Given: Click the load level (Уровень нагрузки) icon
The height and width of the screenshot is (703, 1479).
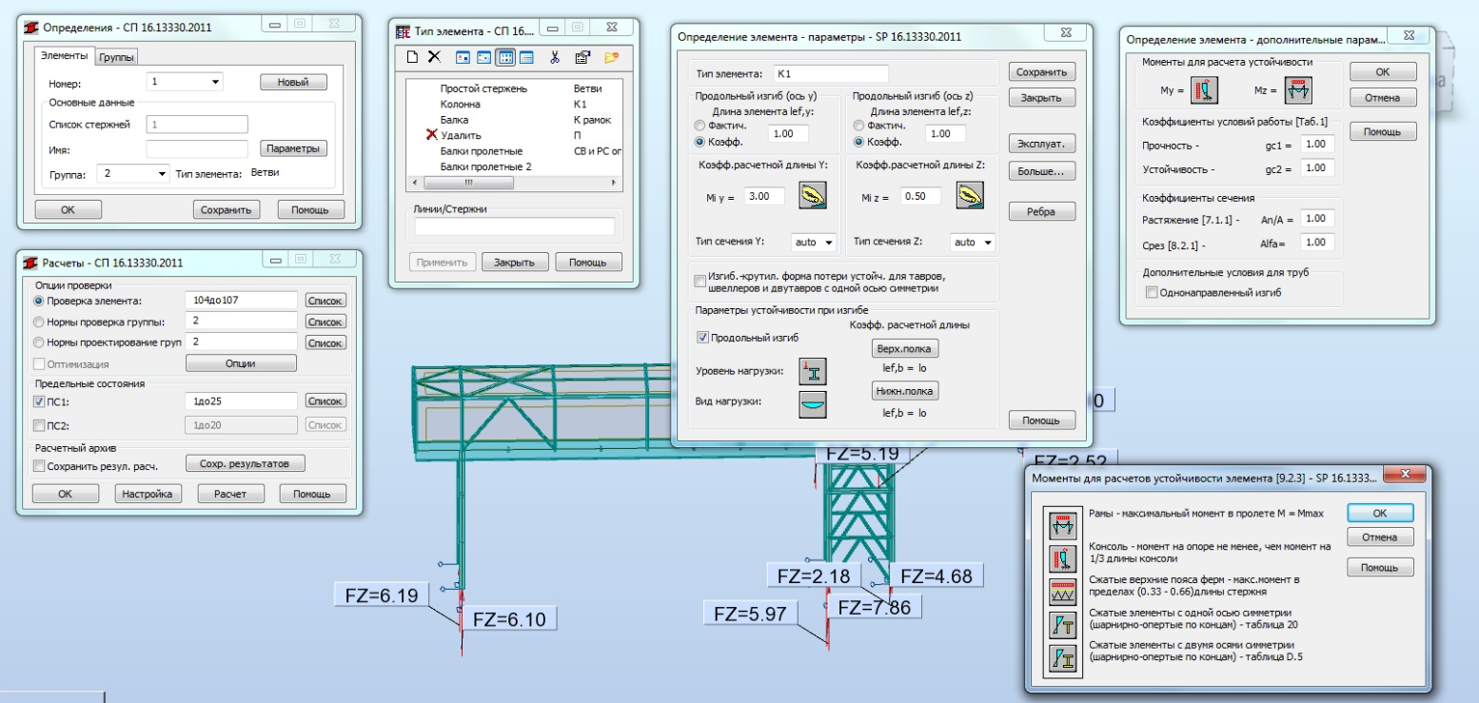Looking at the screenshot, I should tap(813, 371).
